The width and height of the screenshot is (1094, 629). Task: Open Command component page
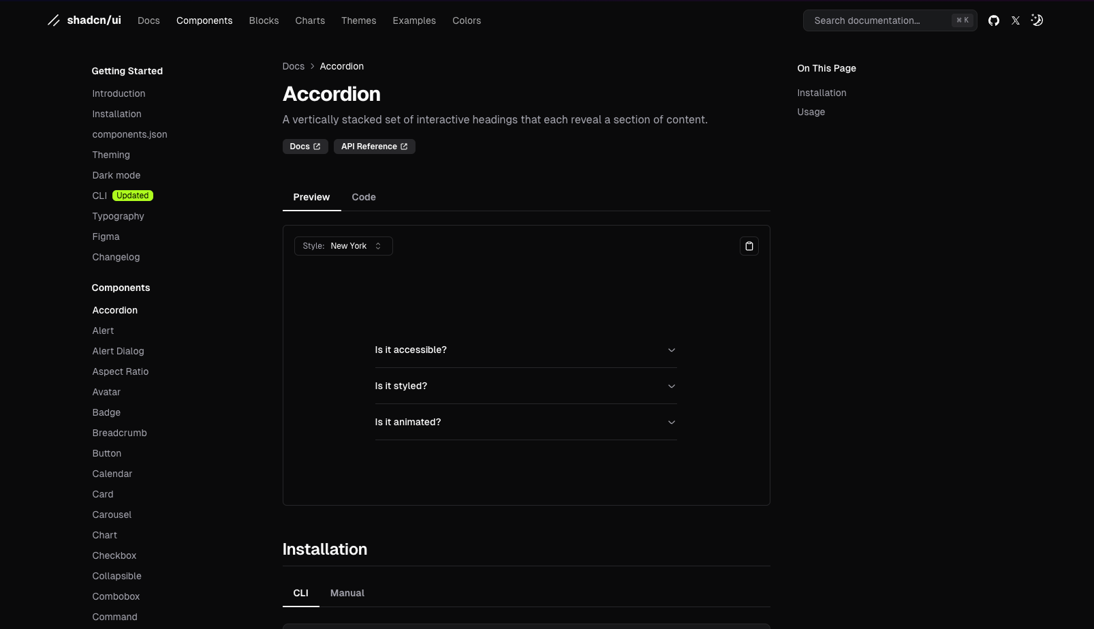pos(114,617)
